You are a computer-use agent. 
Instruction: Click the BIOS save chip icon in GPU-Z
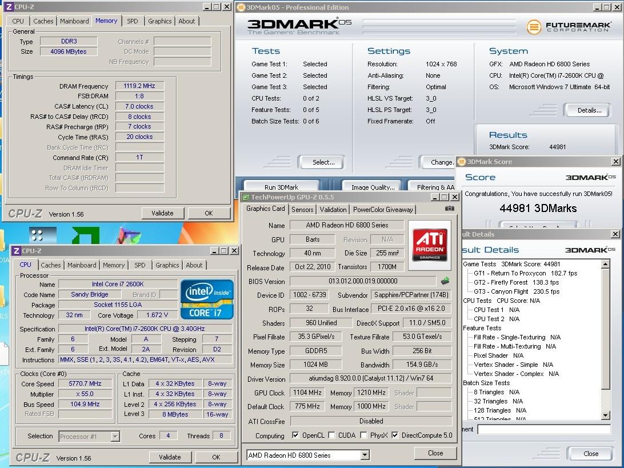(445, 281)
